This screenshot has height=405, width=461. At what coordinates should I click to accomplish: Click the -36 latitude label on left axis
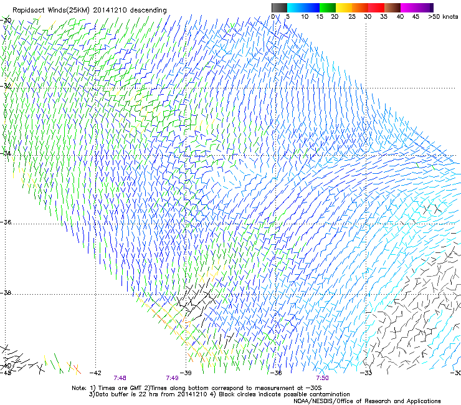(x=6, y=222)
